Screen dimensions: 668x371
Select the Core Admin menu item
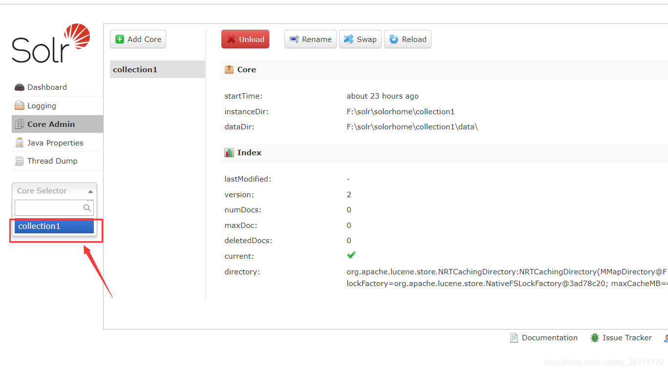tap(57, 124)
